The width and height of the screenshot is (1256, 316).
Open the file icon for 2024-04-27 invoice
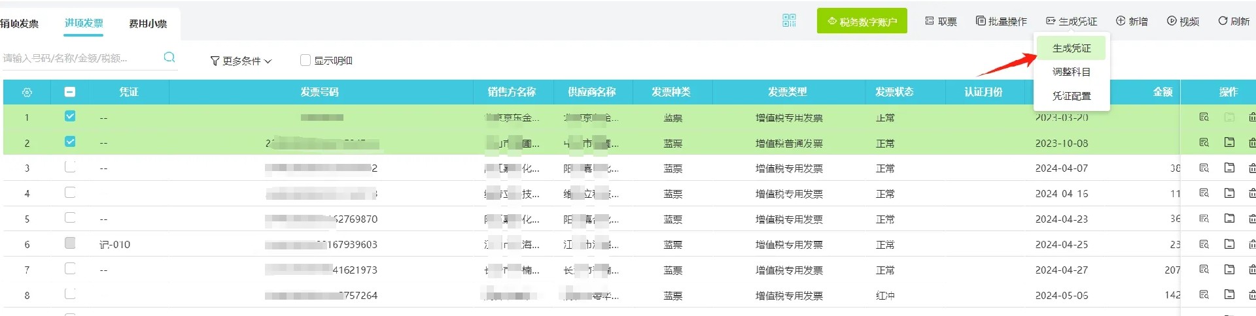(x=1229, y=269)
